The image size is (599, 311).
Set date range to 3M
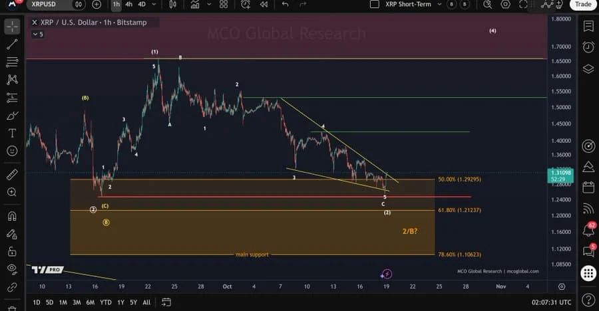(x=77, y=302)
